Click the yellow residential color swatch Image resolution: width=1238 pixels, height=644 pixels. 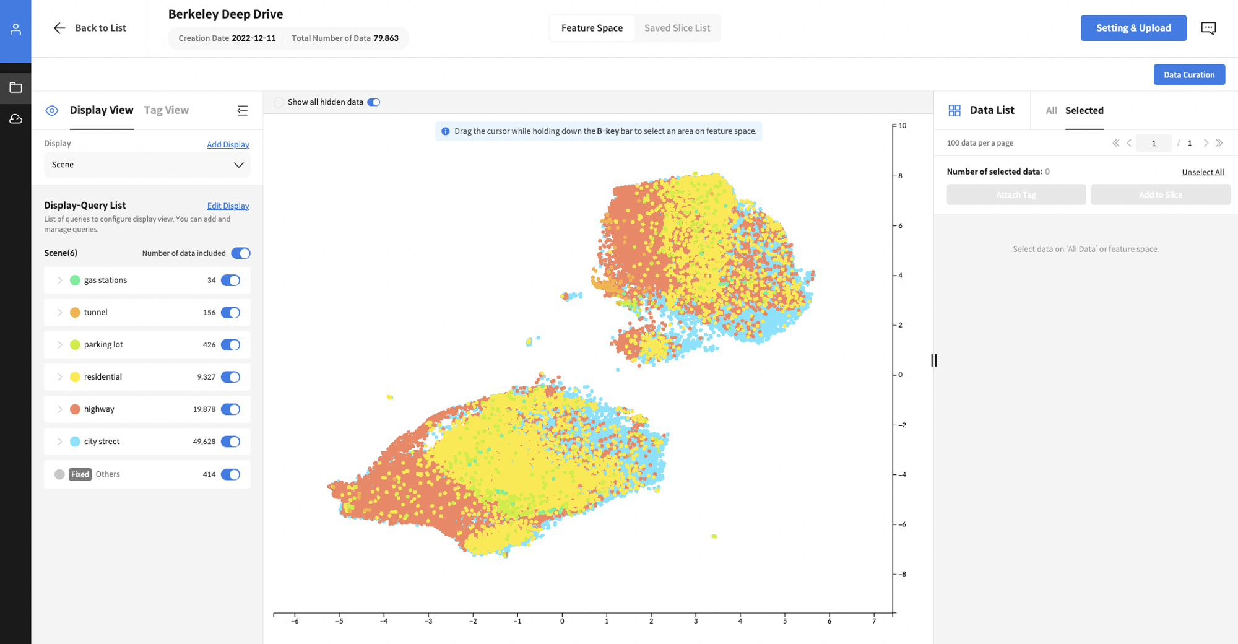pos(75,377)
